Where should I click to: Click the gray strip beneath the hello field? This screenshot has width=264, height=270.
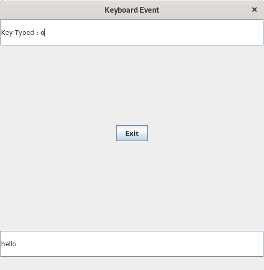click(132, 264)
